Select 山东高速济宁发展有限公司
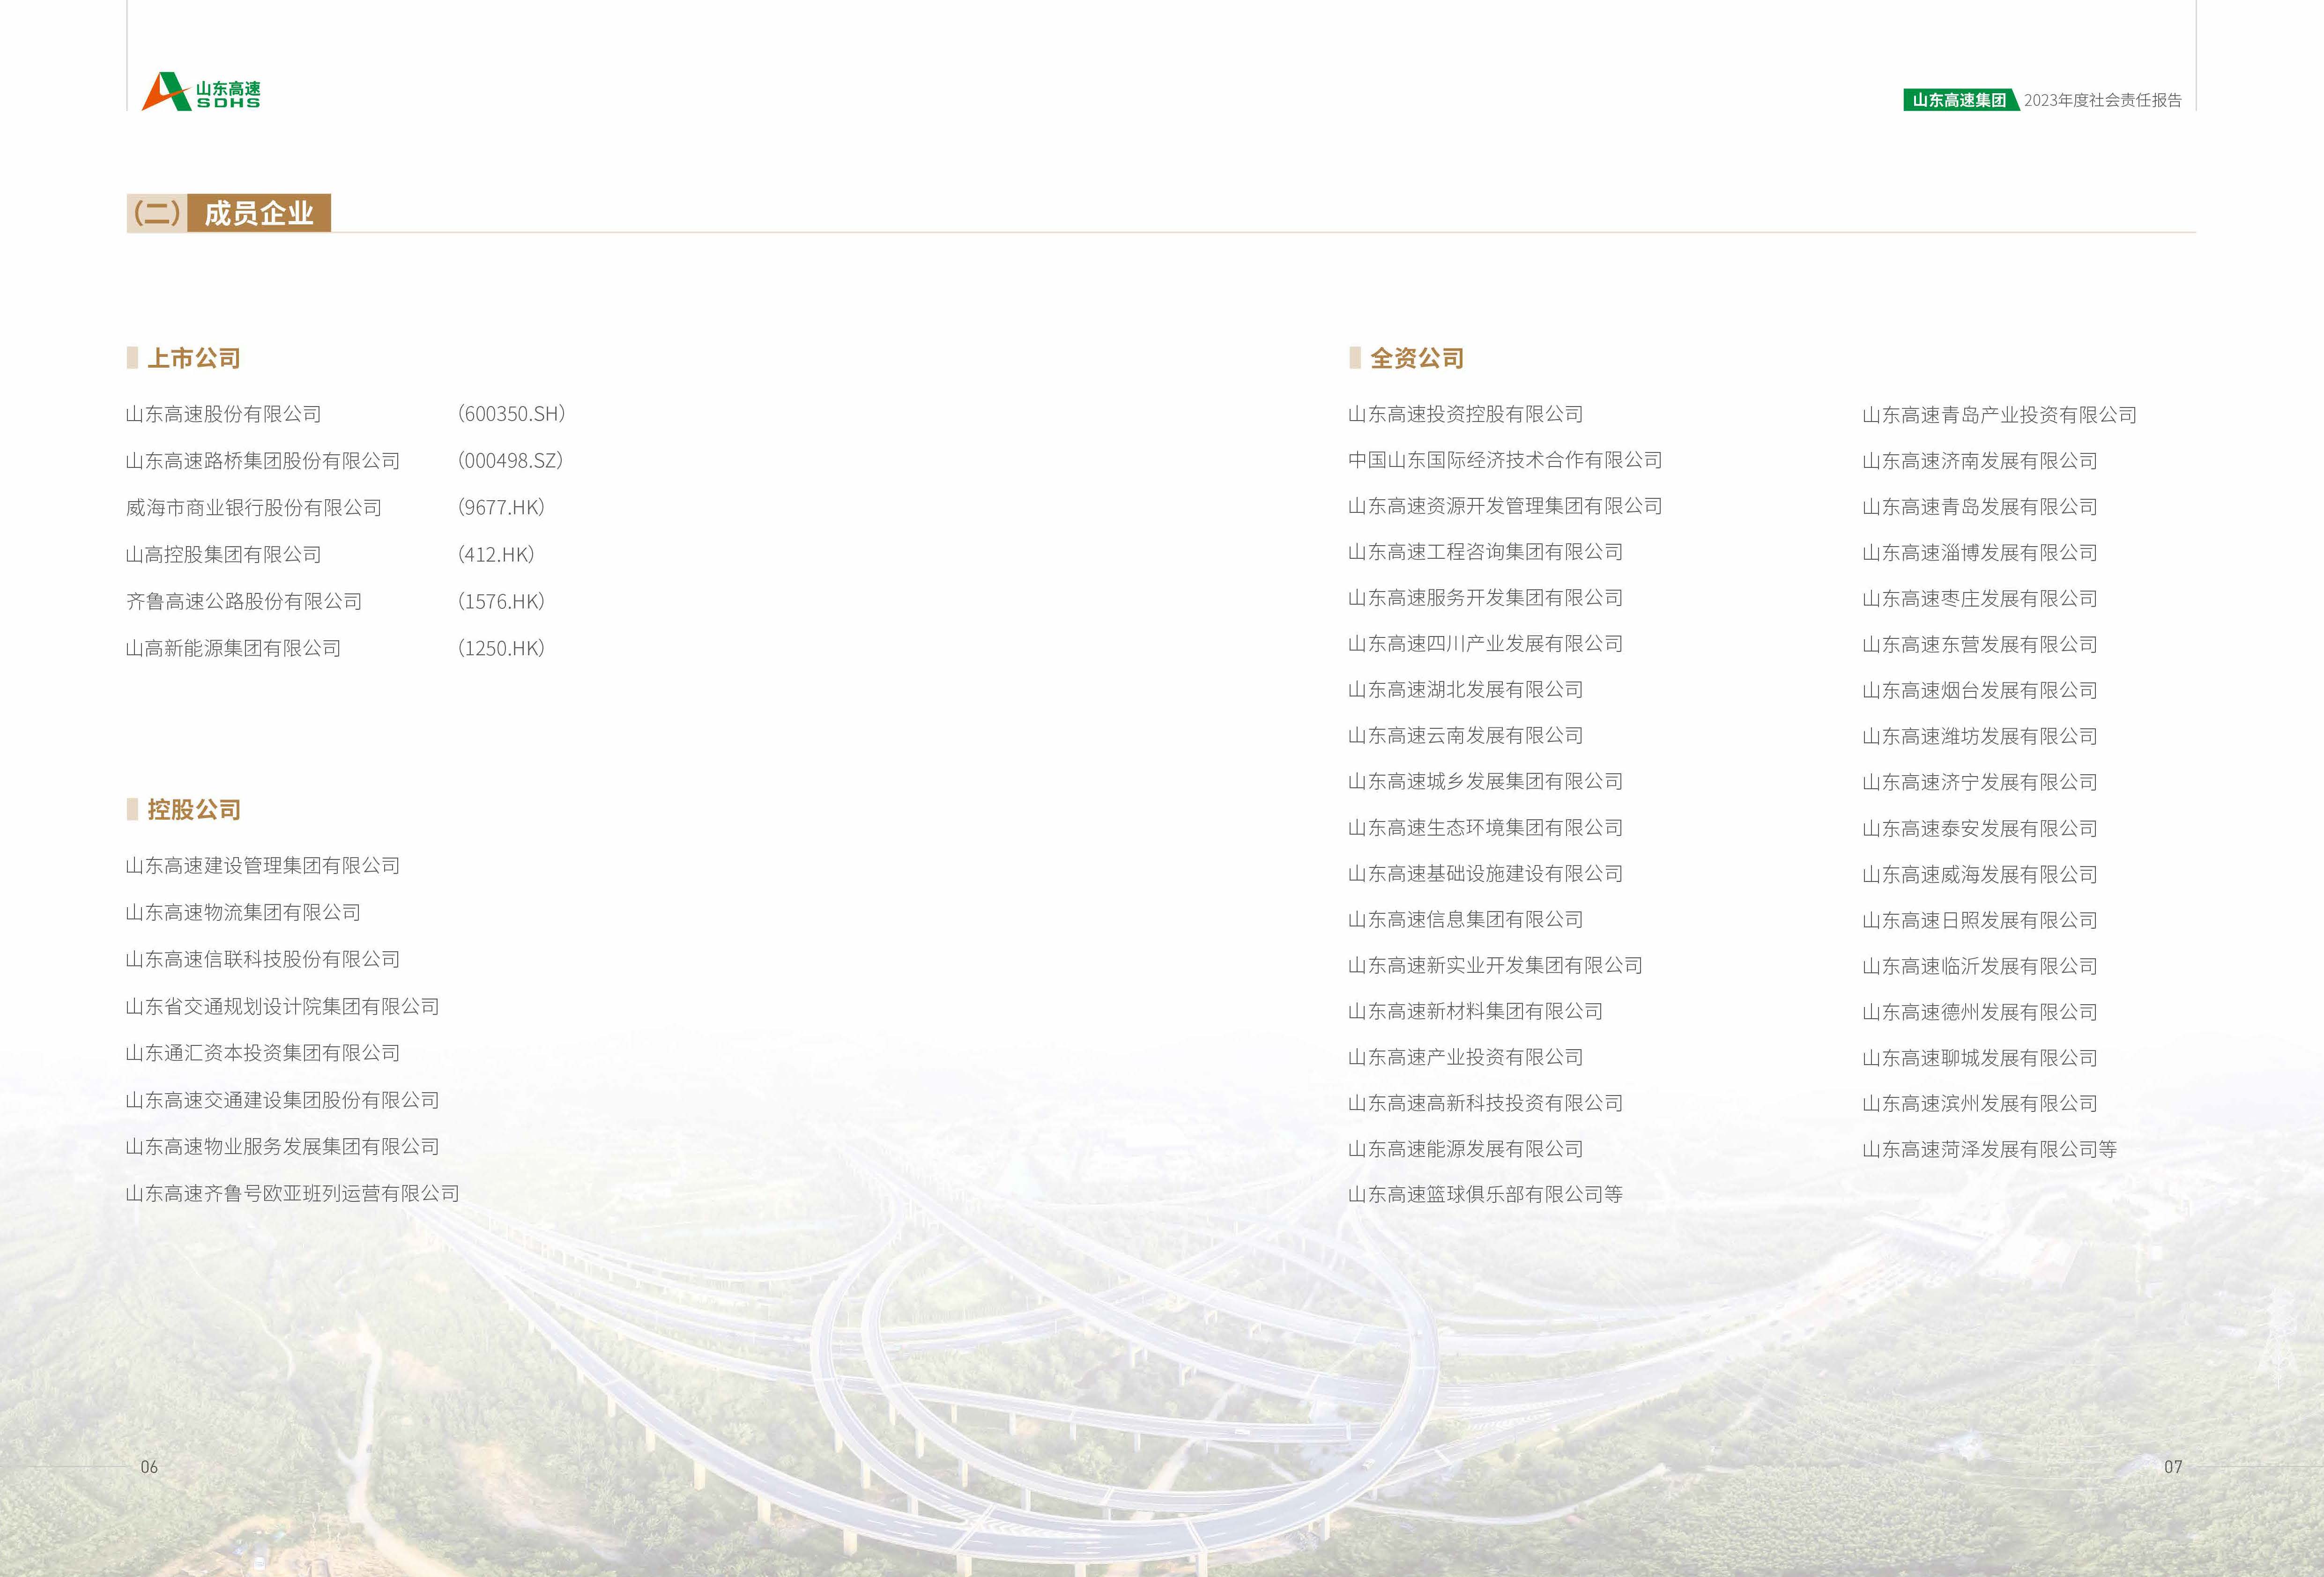Viewport: 2324px width, 1577px height. (x=1980, y=782)
